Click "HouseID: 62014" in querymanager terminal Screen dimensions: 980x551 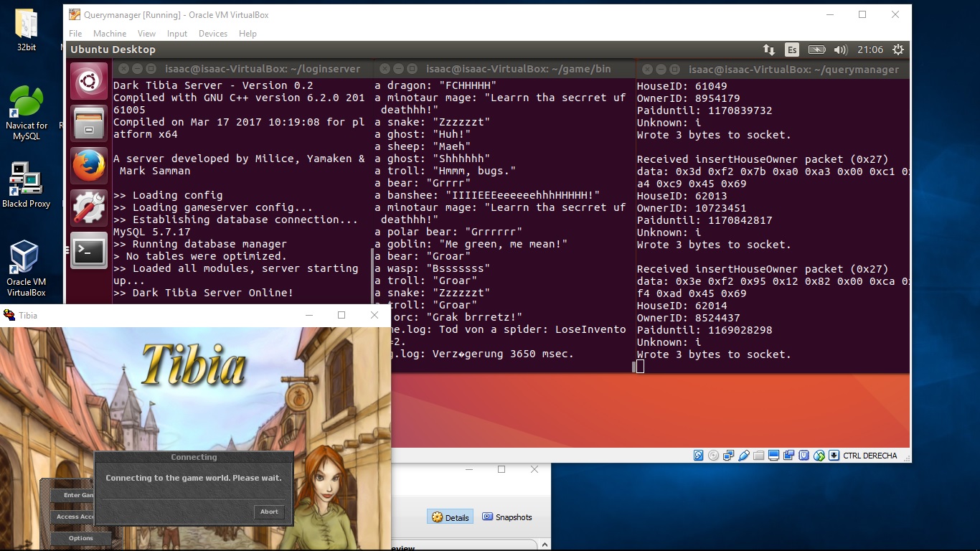[682, 306]
